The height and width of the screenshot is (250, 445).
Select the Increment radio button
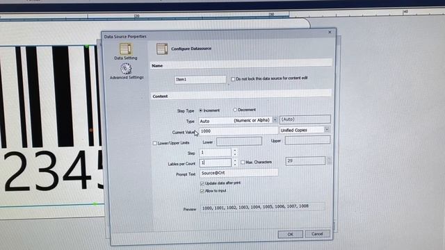(x=201, y=110)
